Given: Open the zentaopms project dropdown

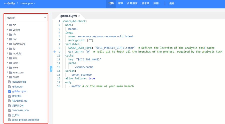Looking at the screenshot, I should [28, 3].
